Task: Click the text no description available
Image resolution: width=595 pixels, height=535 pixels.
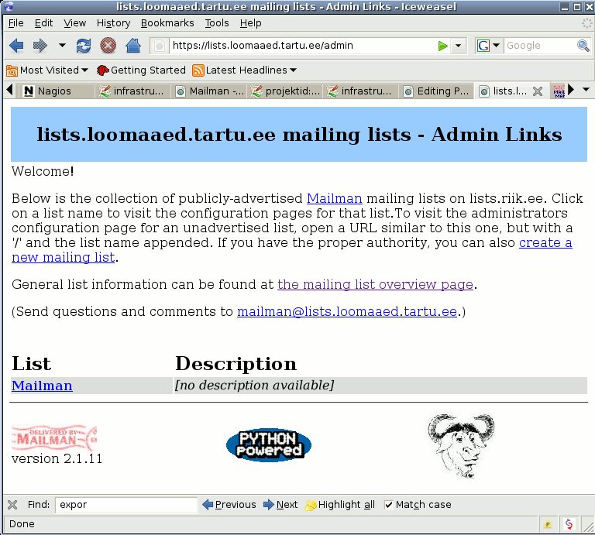Action: point(254,386)
